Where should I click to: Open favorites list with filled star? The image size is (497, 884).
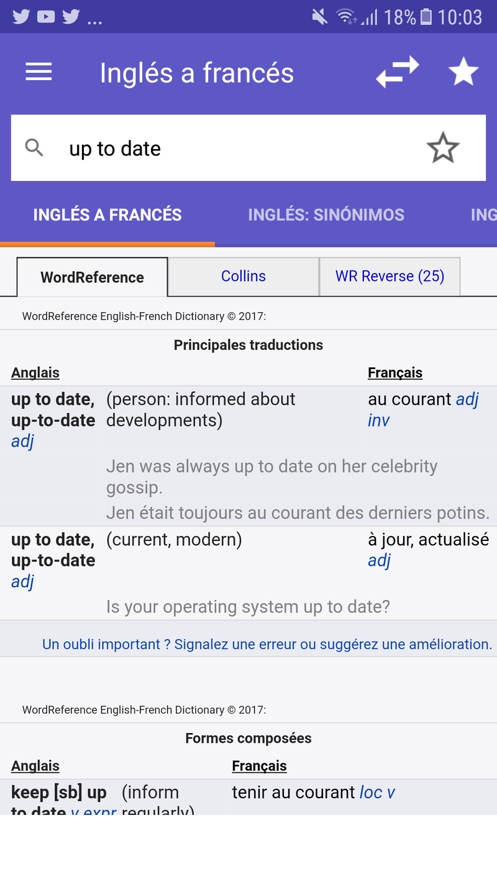point(463,72)
